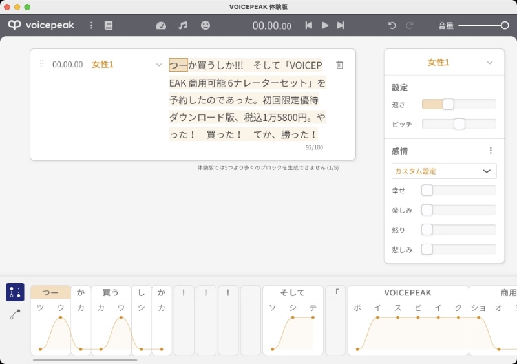Select the accent edit mode icon

[15, 292]
